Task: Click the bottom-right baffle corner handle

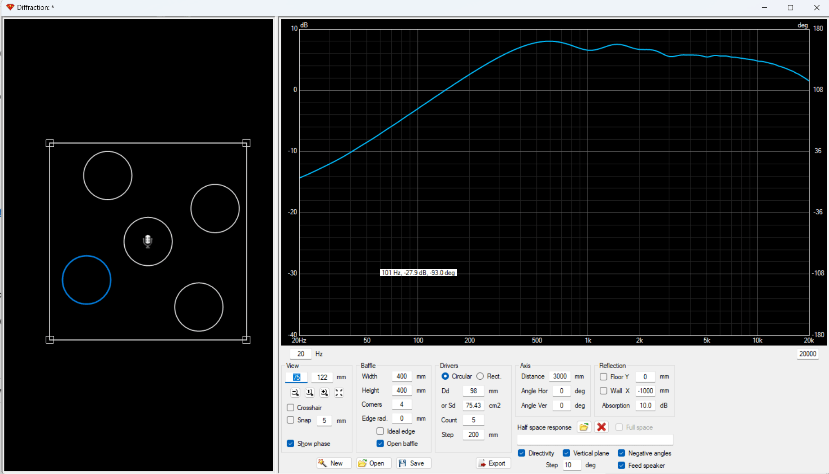Action: pyautogui.click(x=246, y=340)
